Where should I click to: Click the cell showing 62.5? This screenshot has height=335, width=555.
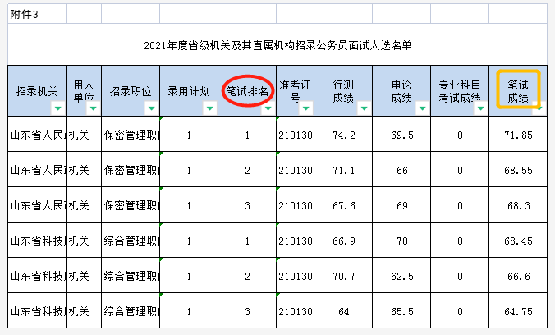pos(402,276)
